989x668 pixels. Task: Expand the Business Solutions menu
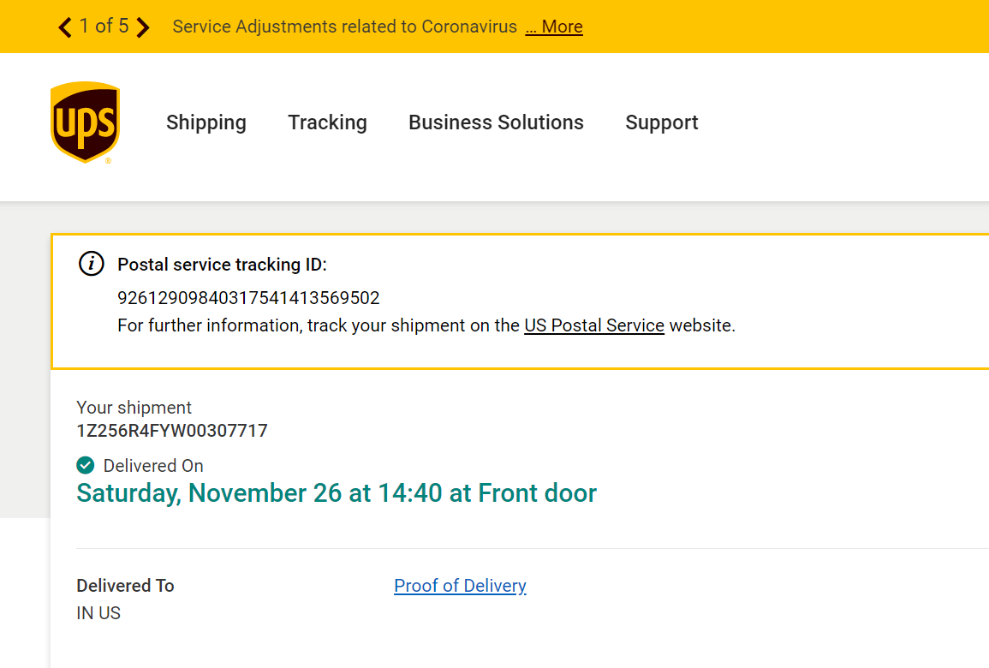[496, 122]
